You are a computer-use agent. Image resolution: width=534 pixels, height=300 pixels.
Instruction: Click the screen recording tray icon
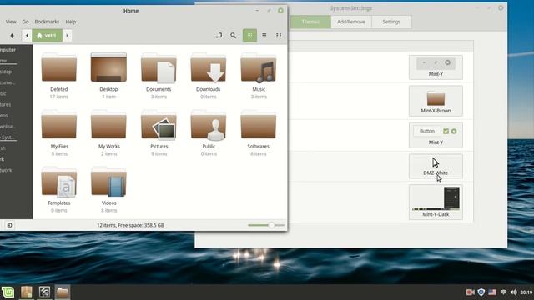coord(470,292)
